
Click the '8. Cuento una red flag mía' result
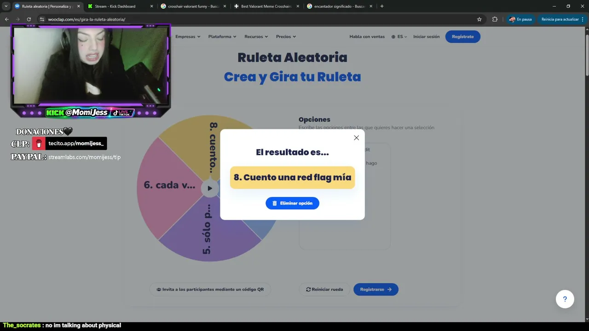292,177
